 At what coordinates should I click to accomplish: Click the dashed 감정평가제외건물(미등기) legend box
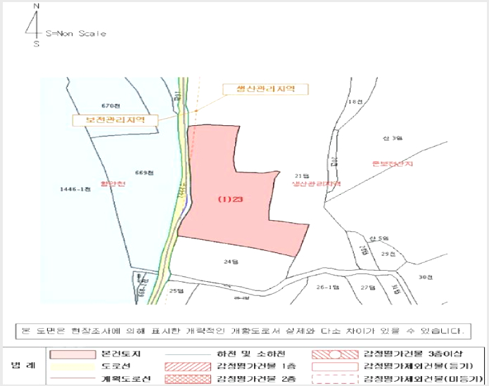click(335, 379)
